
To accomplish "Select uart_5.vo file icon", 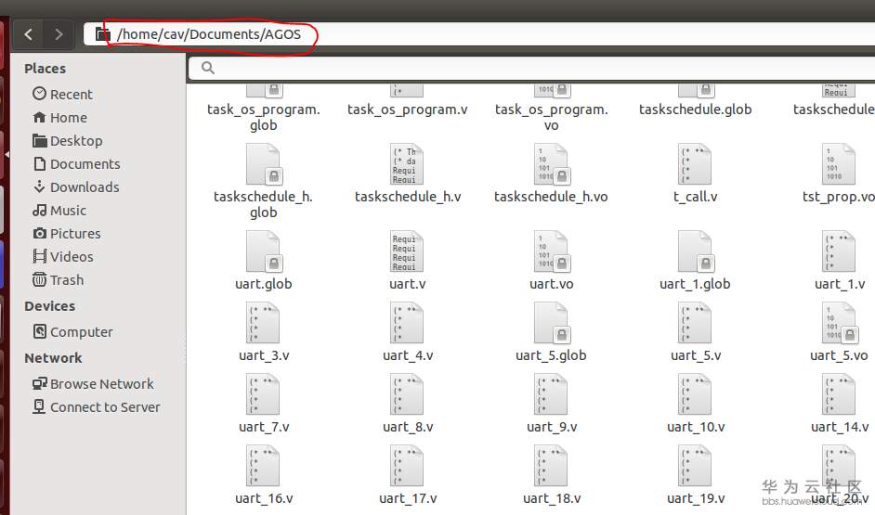I will (839, 323).
